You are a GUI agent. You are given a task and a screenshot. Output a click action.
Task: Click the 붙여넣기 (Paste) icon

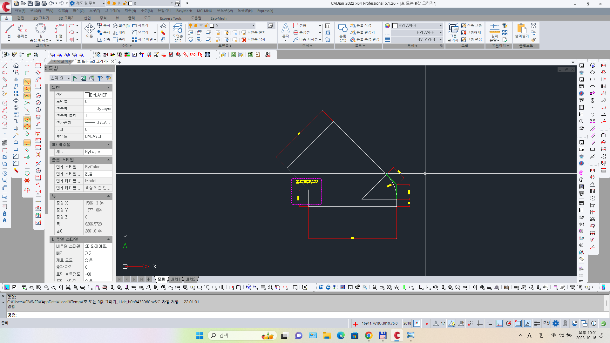click(x=522, y=31)
